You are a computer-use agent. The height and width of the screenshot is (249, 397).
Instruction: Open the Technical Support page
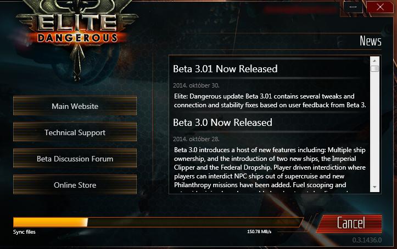(x=75, y=132)
